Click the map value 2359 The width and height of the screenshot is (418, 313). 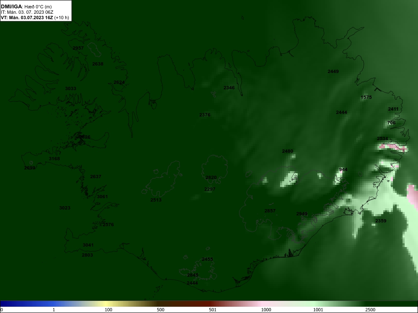[x=381, y=221]
